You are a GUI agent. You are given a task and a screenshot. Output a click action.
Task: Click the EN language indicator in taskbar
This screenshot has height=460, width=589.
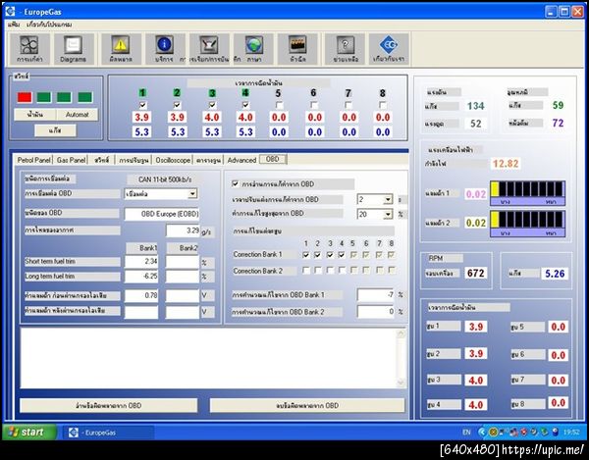point(466,433)
